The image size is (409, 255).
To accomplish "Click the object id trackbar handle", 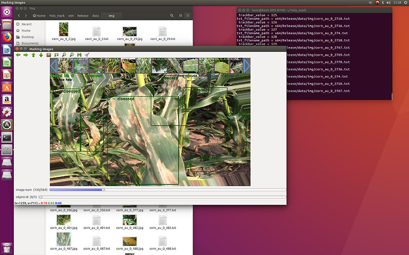I will [40, 197].
